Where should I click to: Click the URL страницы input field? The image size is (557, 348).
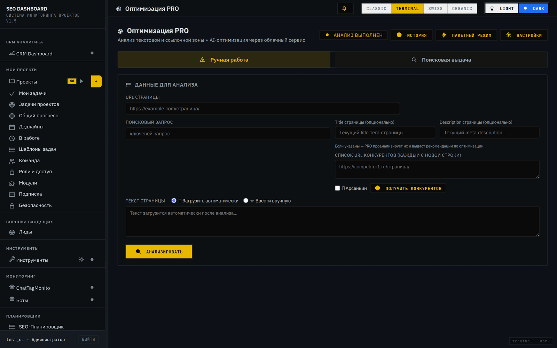262,109
